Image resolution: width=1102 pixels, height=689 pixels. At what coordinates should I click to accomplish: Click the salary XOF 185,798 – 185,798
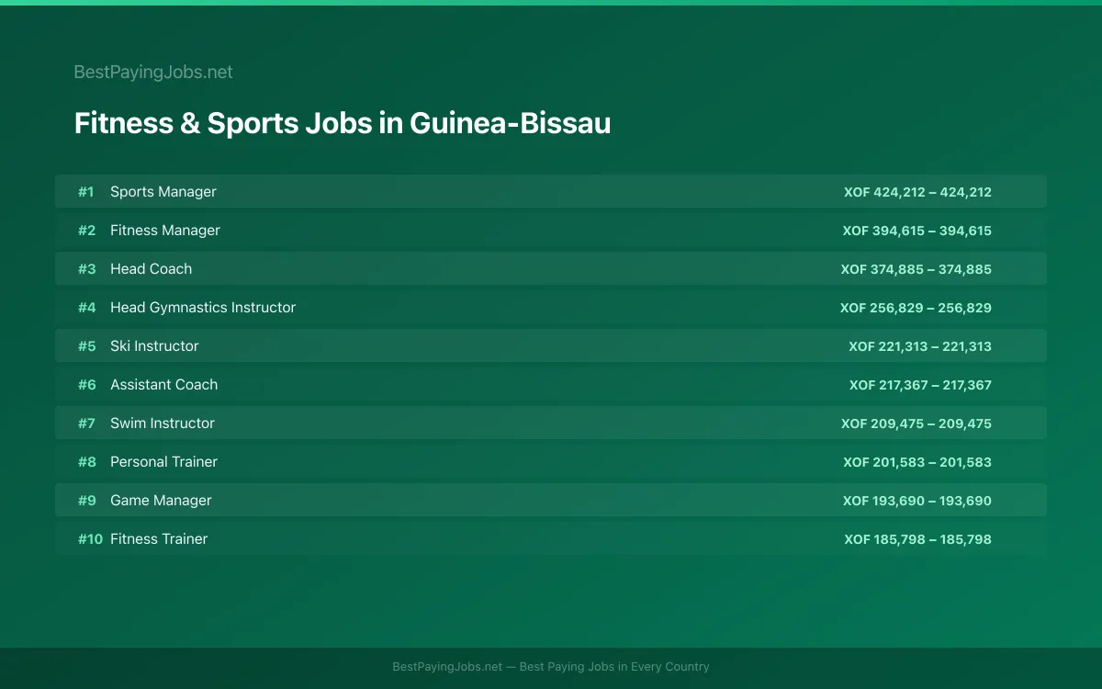tap(917, 539)
